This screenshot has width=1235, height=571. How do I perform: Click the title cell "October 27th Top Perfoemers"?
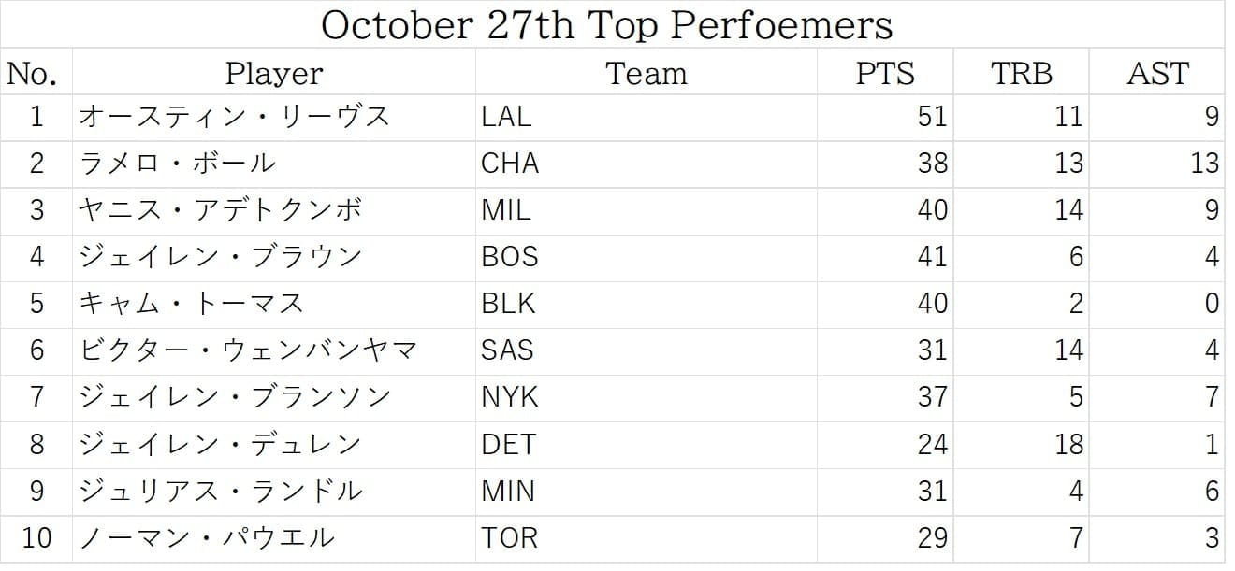coord(606,25)
